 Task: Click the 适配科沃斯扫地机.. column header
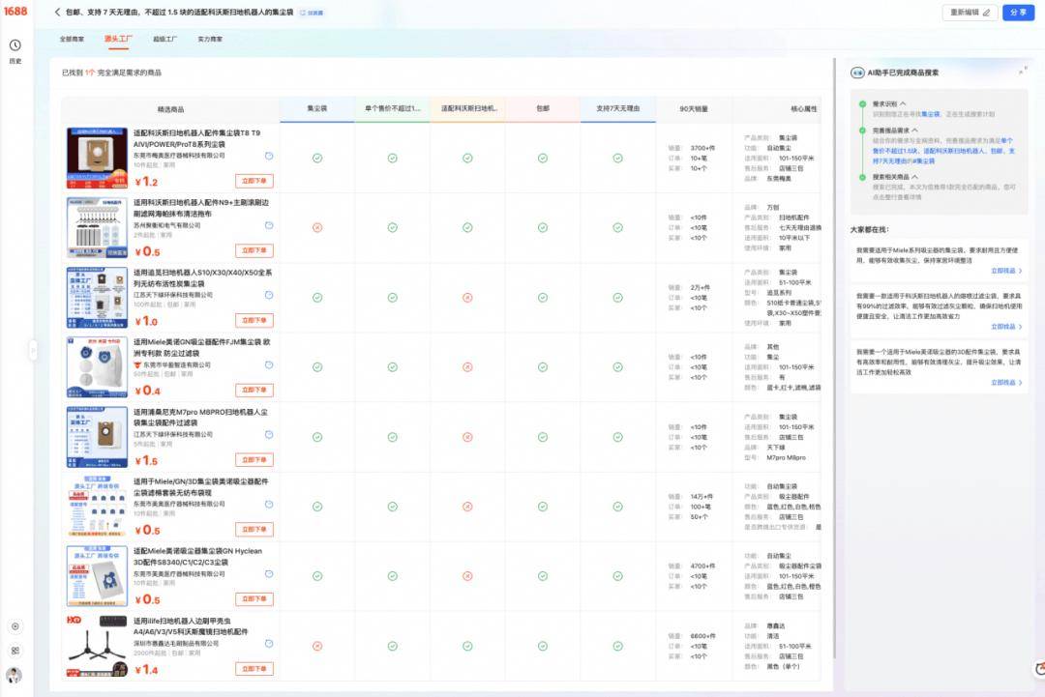(x=468, y=109)
